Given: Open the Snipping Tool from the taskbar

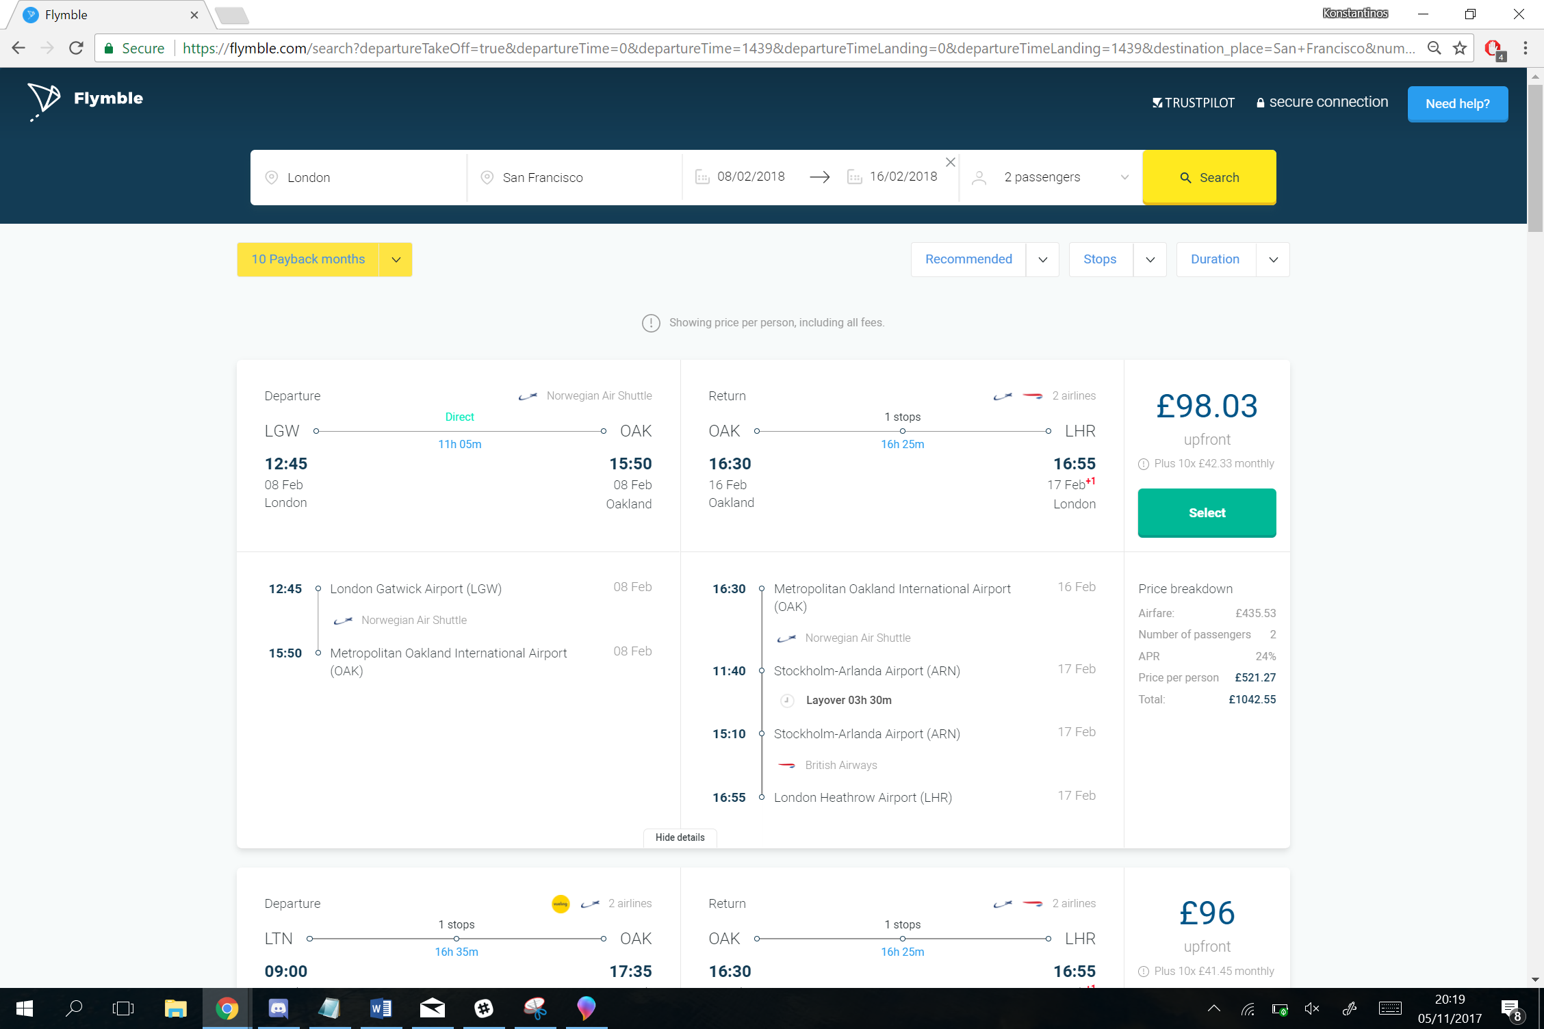Looking at the screenshot, I should point(535,1008).
